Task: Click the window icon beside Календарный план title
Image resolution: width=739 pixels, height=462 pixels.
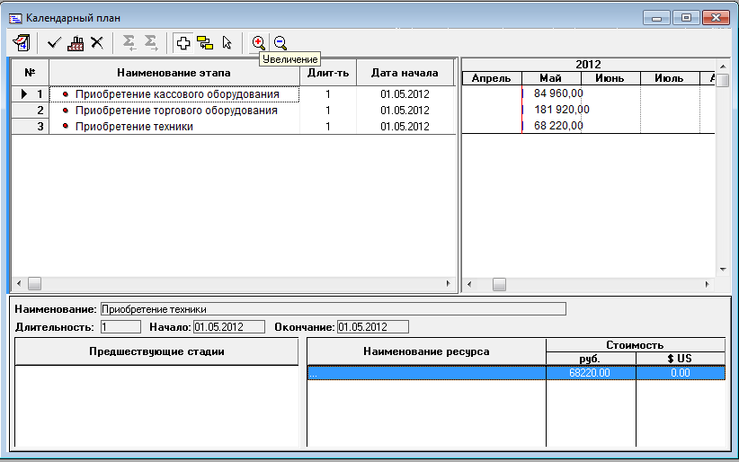Action: [x=15, y=18]
